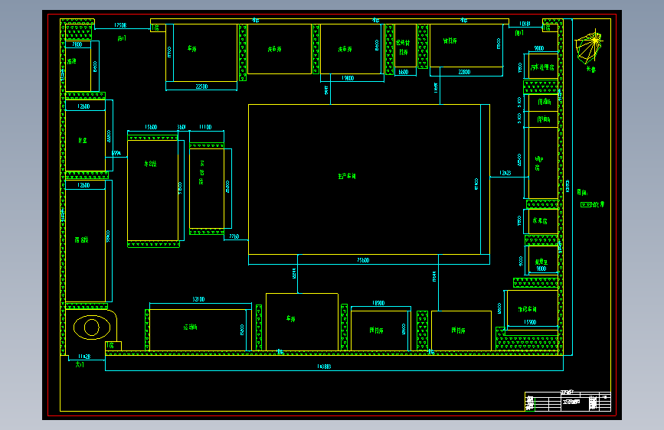Select the 12423 dimension label
This screenshot has height=430, width=664.
pyautogui.click(x=505, y=173)
